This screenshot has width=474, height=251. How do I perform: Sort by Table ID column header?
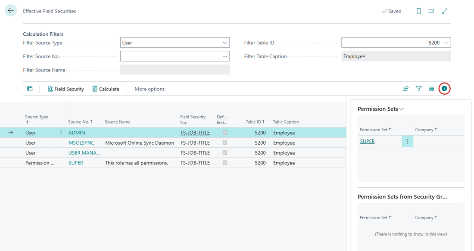tap(255, 122)
